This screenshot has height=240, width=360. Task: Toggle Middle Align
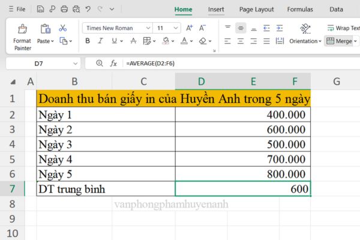tap(241, 28)
